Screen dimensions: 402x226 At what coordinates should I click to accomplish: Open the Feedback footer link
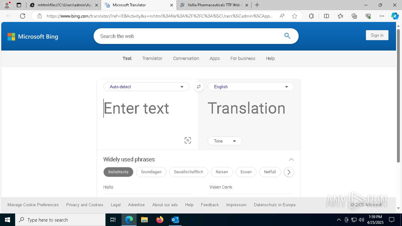click(210, 205)
